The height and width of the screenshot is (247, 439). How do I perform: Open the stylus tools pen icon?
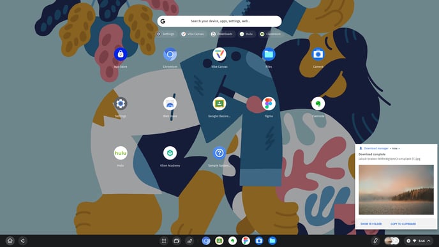pos(375,241)
